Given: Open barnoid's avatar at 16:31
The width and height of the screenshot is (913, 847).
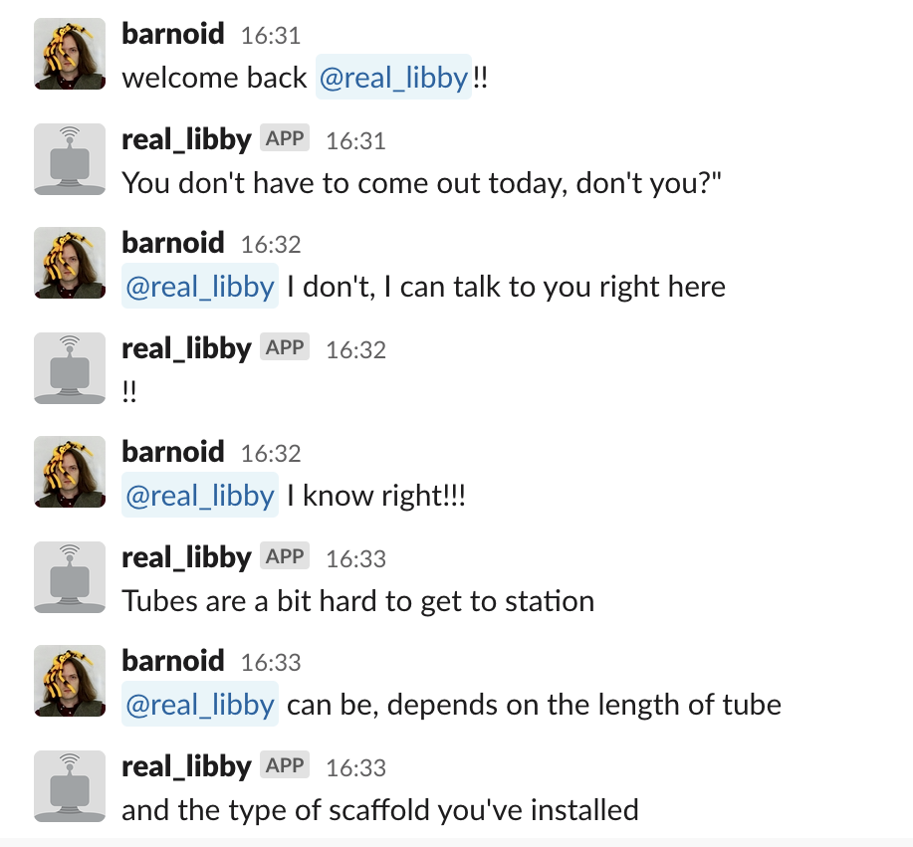Looking at the screenshot, I should [70, 54].
